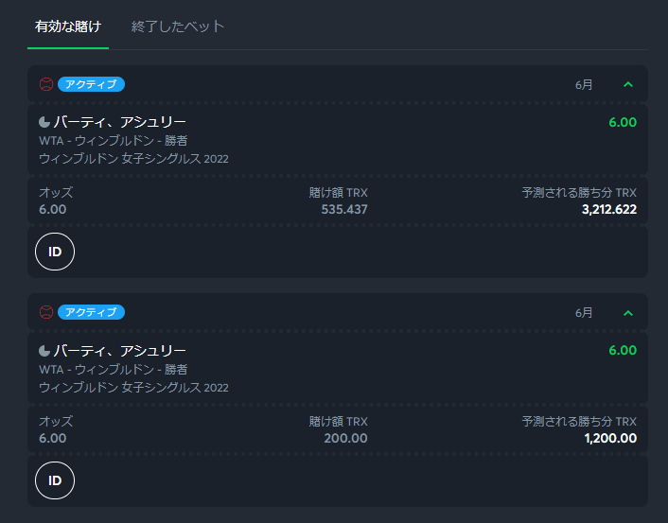668x523 pixels.
Task: Click the 3,212.622 expected winnings value
Action: point(609,210)
